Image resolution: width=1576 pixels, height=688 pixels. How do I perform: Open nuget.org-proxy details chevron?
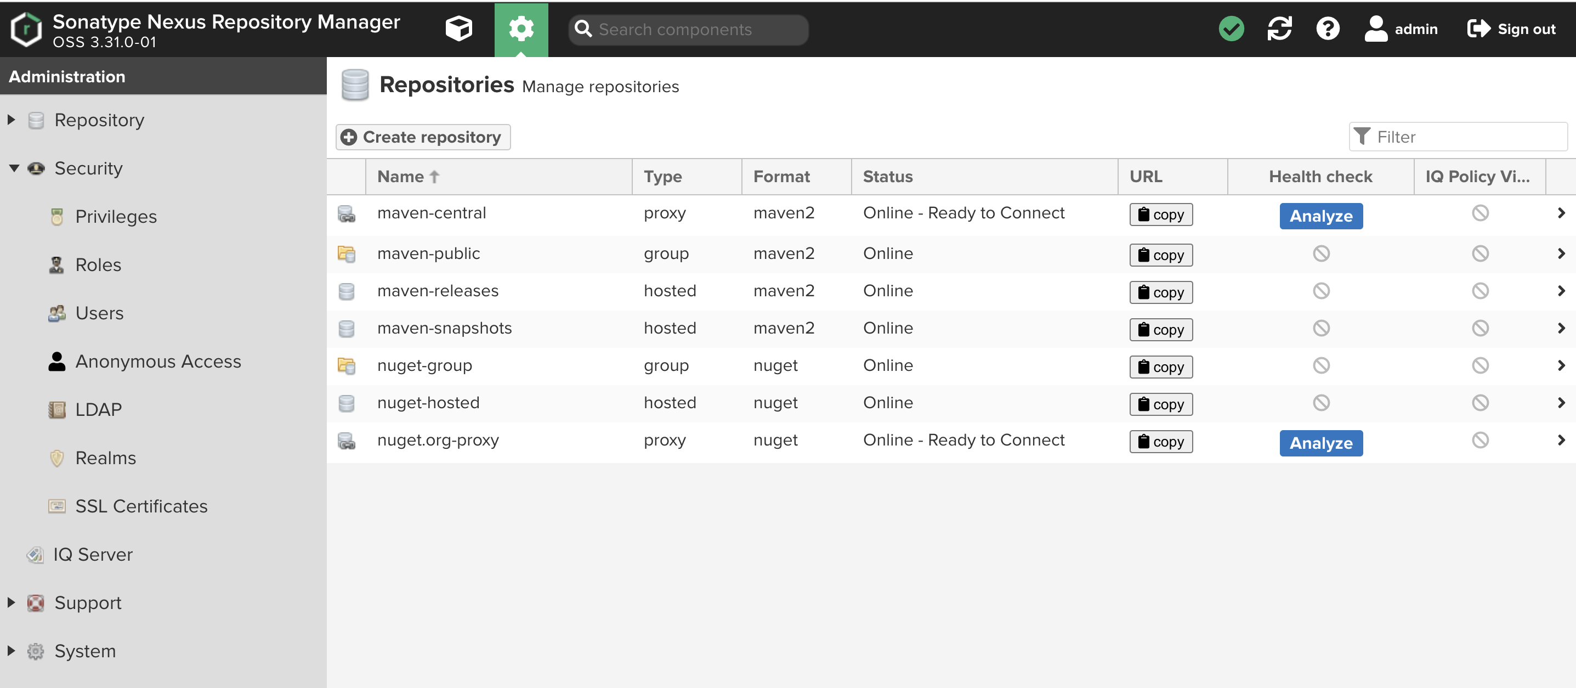coord(1561,440)
